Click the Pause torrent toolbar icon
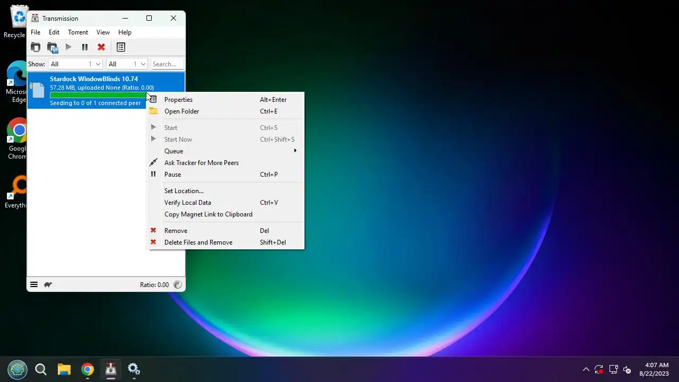This screenshot has height=382, width=679. [x=85, y=47]
